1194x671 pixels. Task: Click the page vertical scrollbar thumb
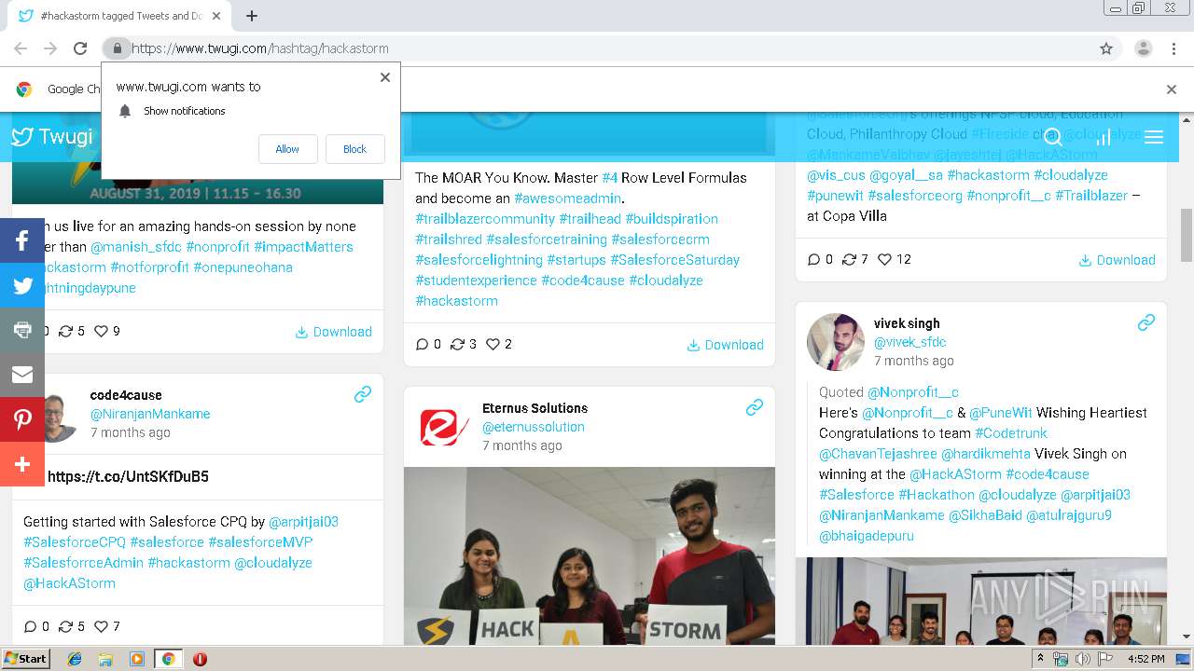[x=1187, y=236]
